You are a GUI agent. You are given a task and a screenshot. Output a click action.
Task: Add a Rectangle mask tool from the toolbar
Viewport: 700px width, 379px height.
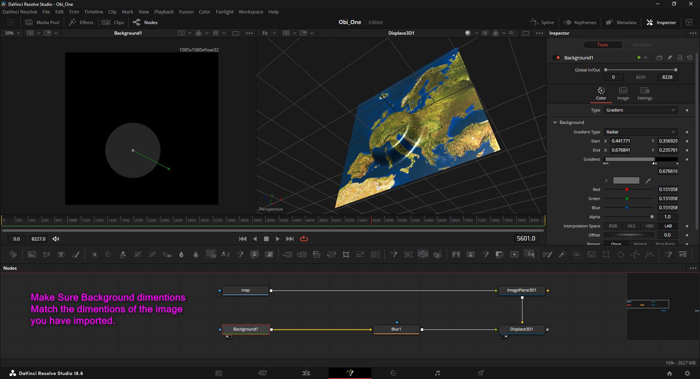click(606, 255)
